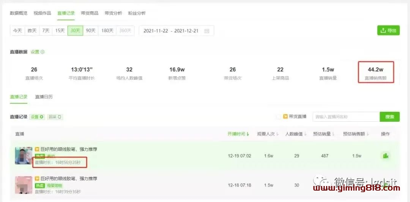410x202 pixels.
Task: Click the 搜索 search button
Action: pyautogui.click(x=389, y=117)
